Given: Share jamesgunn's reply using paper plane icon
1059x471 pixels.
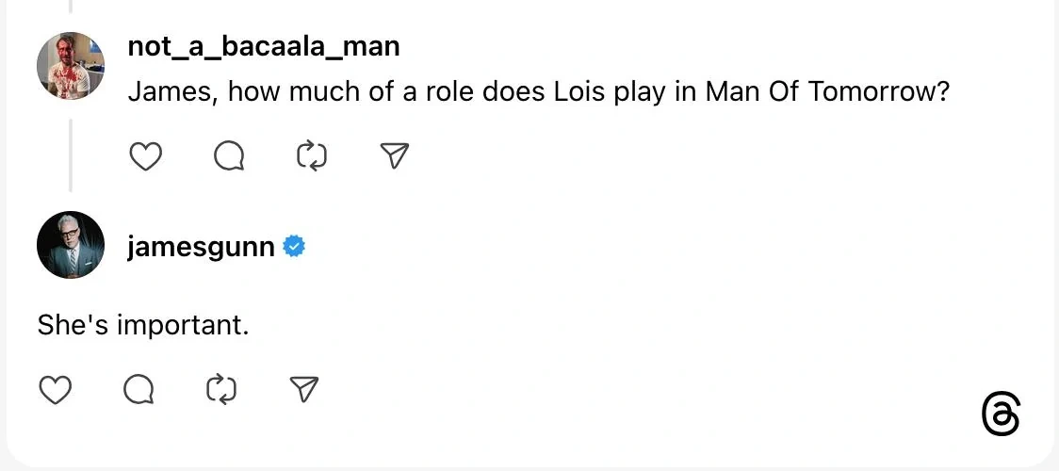Looking at the screenshot, I should click(304, 389).
